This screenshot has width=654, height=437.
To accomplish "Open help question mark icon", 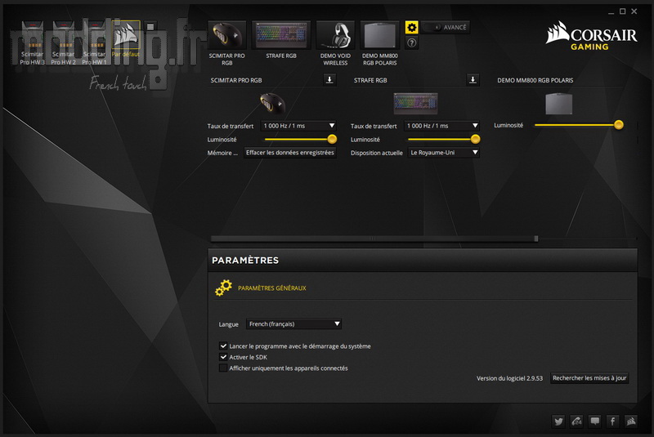I will tap(412, 42).
